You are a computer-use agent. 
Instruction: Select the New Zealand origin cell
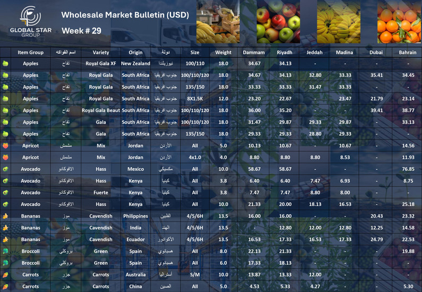click(135, 64)
